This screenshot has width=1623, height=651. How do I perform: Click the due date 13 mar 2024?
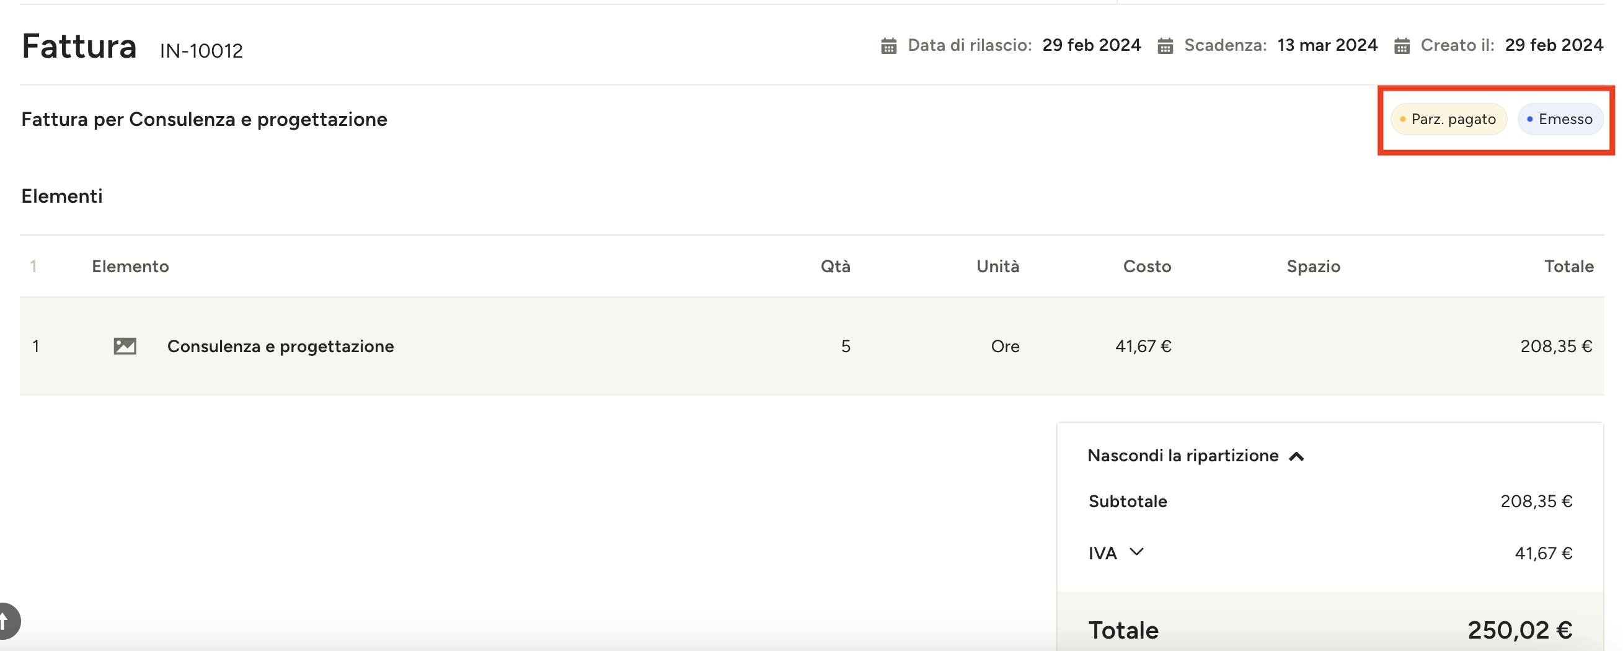coord(1327,45)
